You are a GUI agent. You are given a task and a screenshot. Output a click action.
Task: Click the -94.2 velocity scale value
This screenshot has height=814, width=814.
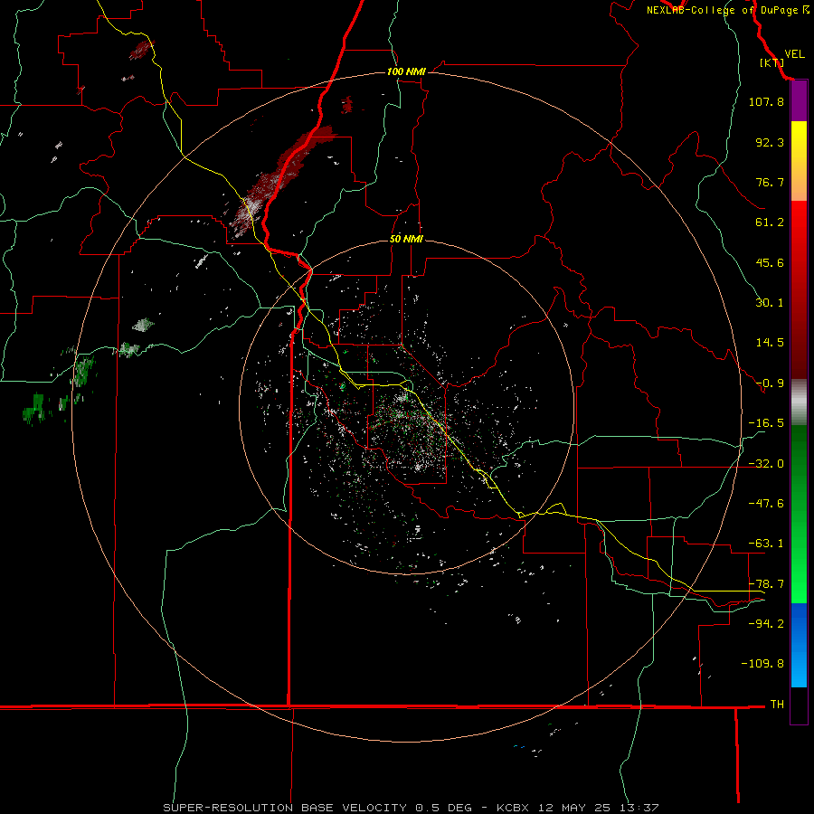pos(766,624)
